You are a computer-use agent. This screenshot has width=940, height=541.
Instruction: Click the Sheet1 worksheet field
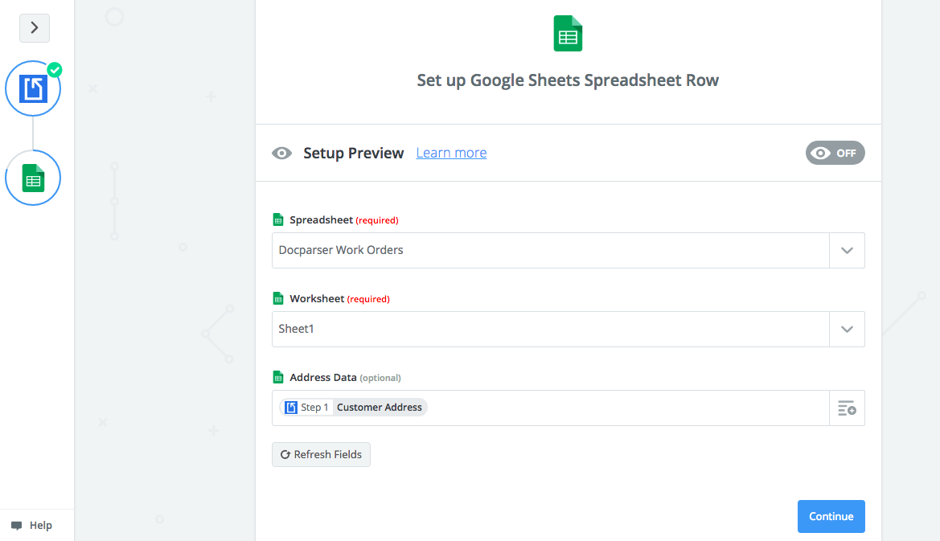(551, 329)
